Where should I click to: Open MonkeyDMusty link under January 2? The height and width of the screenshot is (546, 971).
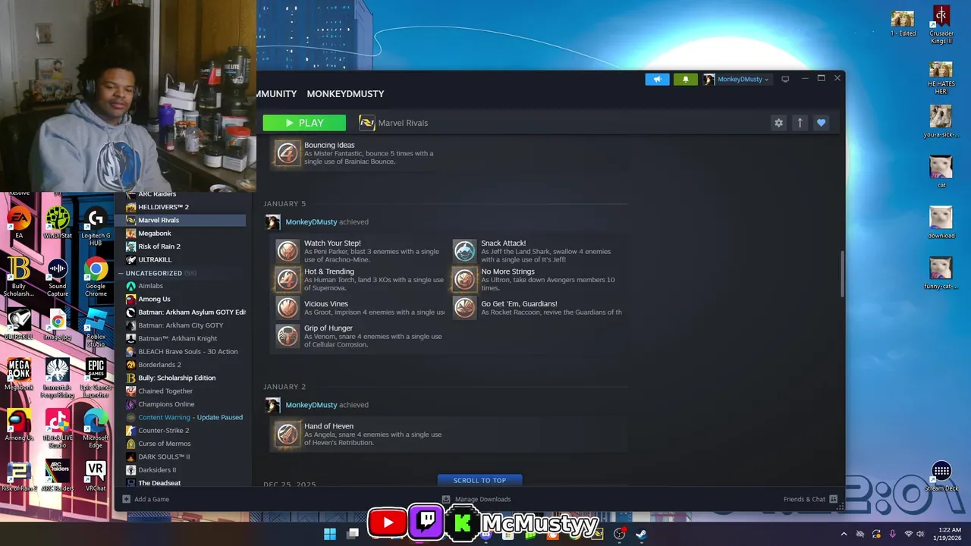[311, 405]
